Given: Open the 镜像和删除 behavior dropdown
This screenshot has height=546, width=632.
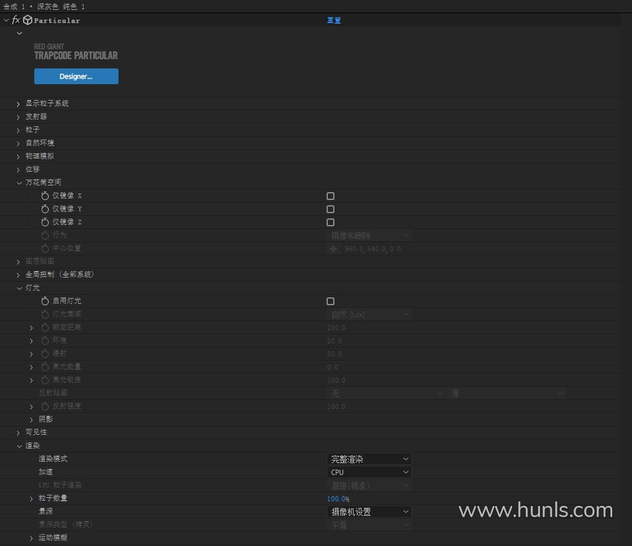Looking at the screenshot, I should (x=369, y=235).
